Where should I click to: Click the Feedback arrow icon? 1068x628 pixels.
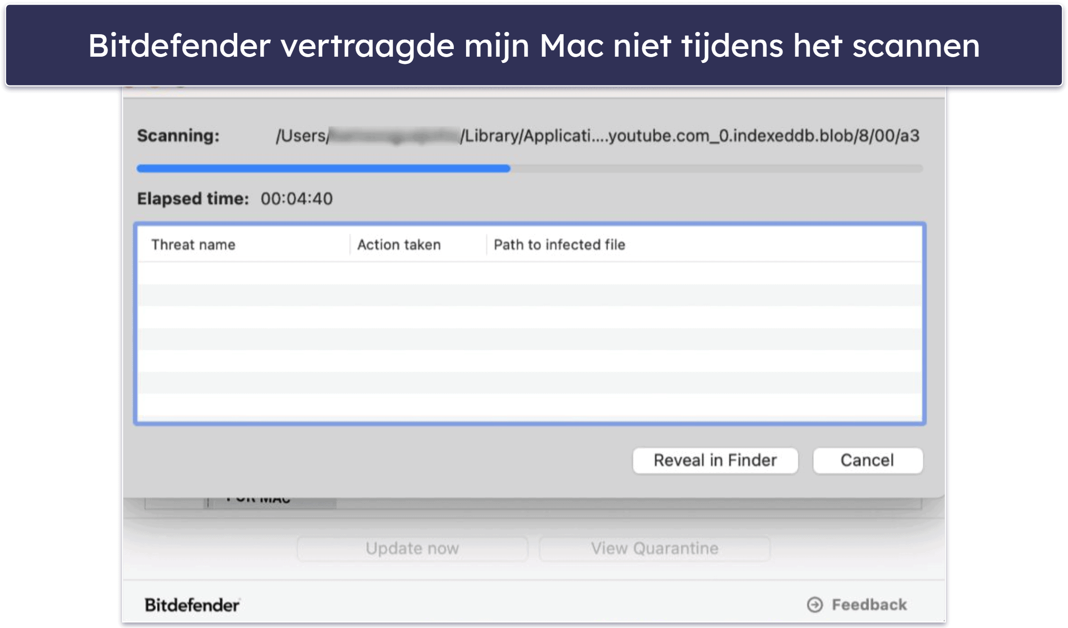point(815,605)
